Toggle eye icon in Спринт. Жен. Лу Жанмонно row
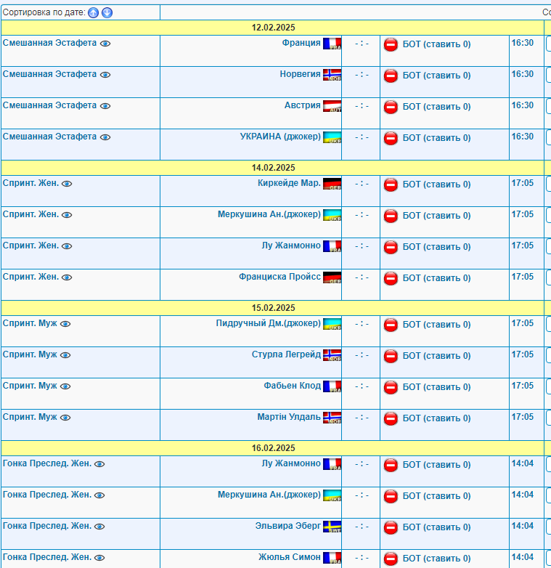The image size is (551, 568). point(67,246)
